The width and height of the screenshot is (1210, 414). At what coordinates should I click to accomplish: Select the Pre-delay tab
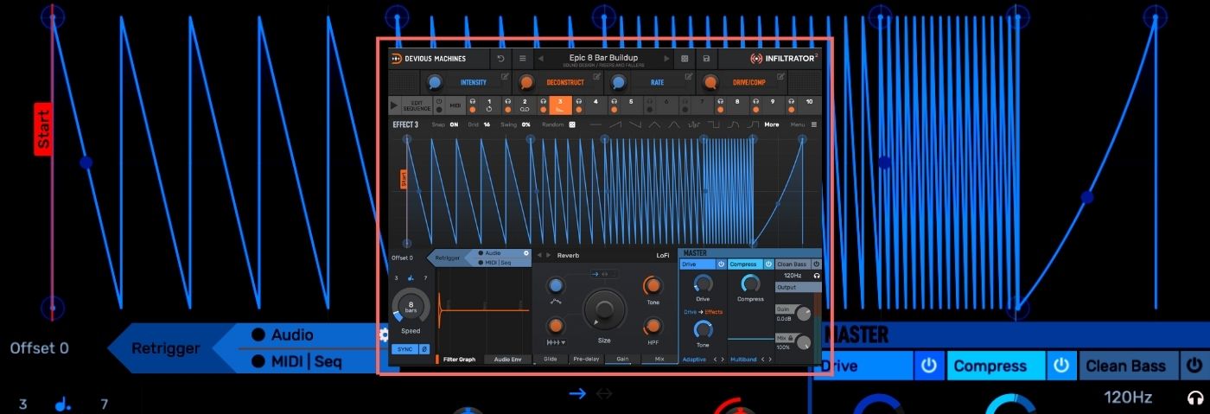click(x=586, y=359)
